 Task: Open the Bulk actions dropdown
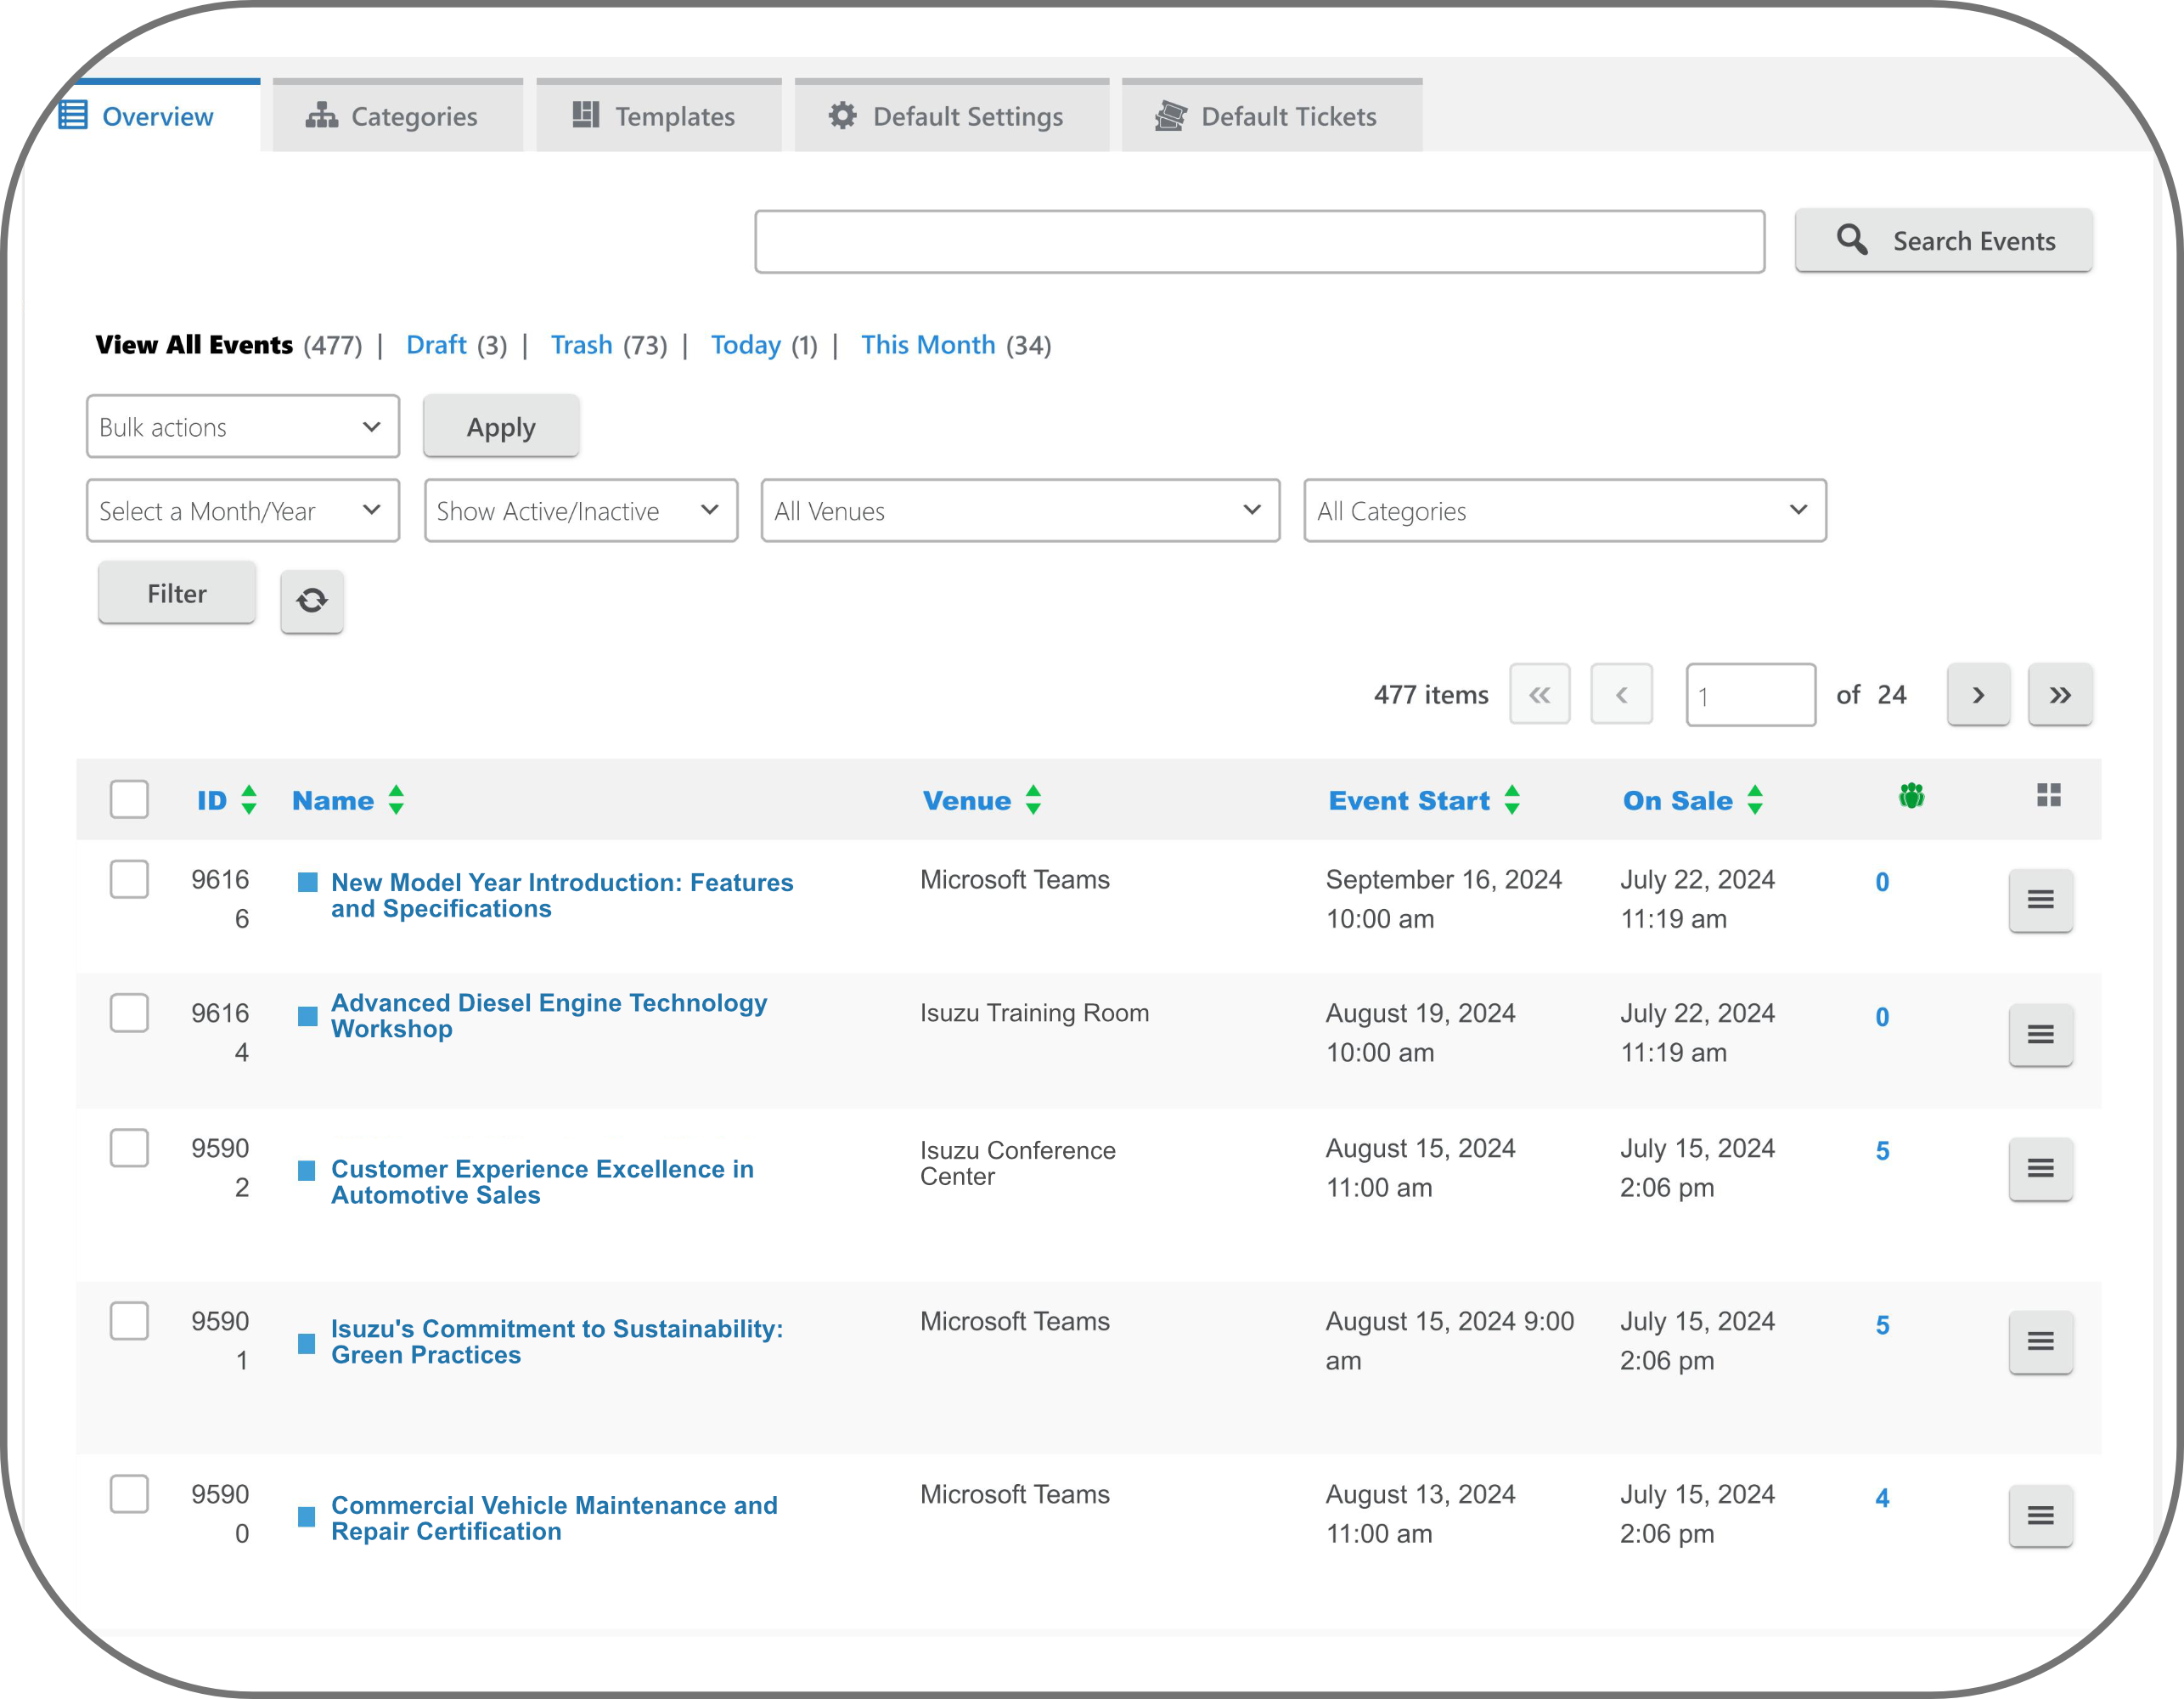pos(242,427)
